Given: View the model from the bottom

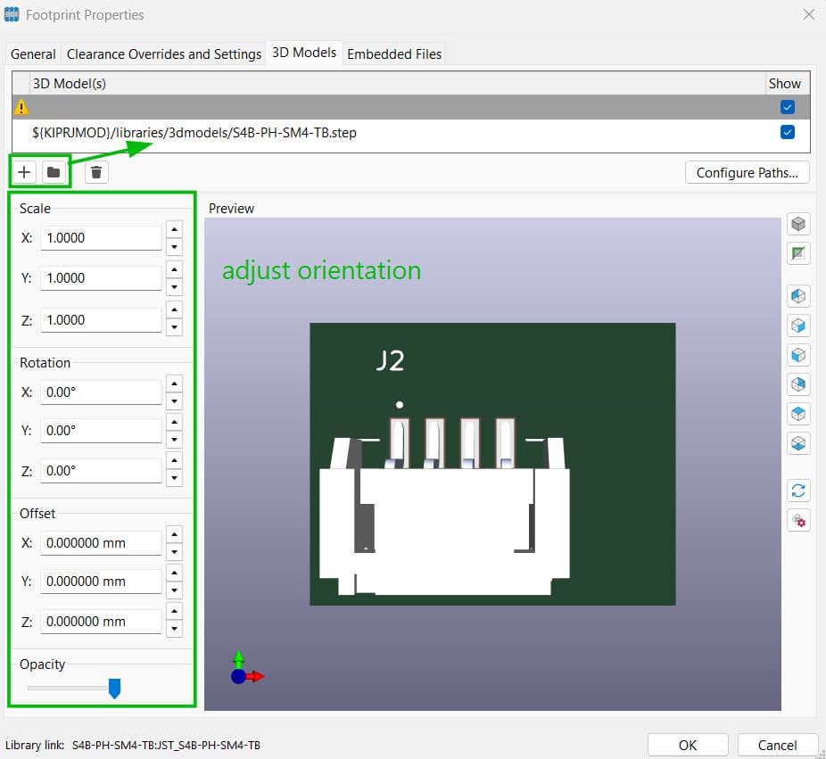Looking at the screenshot, I should (x=797, y=442).
